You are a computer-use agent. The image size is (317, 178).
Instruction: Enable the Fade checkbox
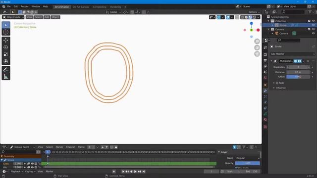click(x=277, y=83)
